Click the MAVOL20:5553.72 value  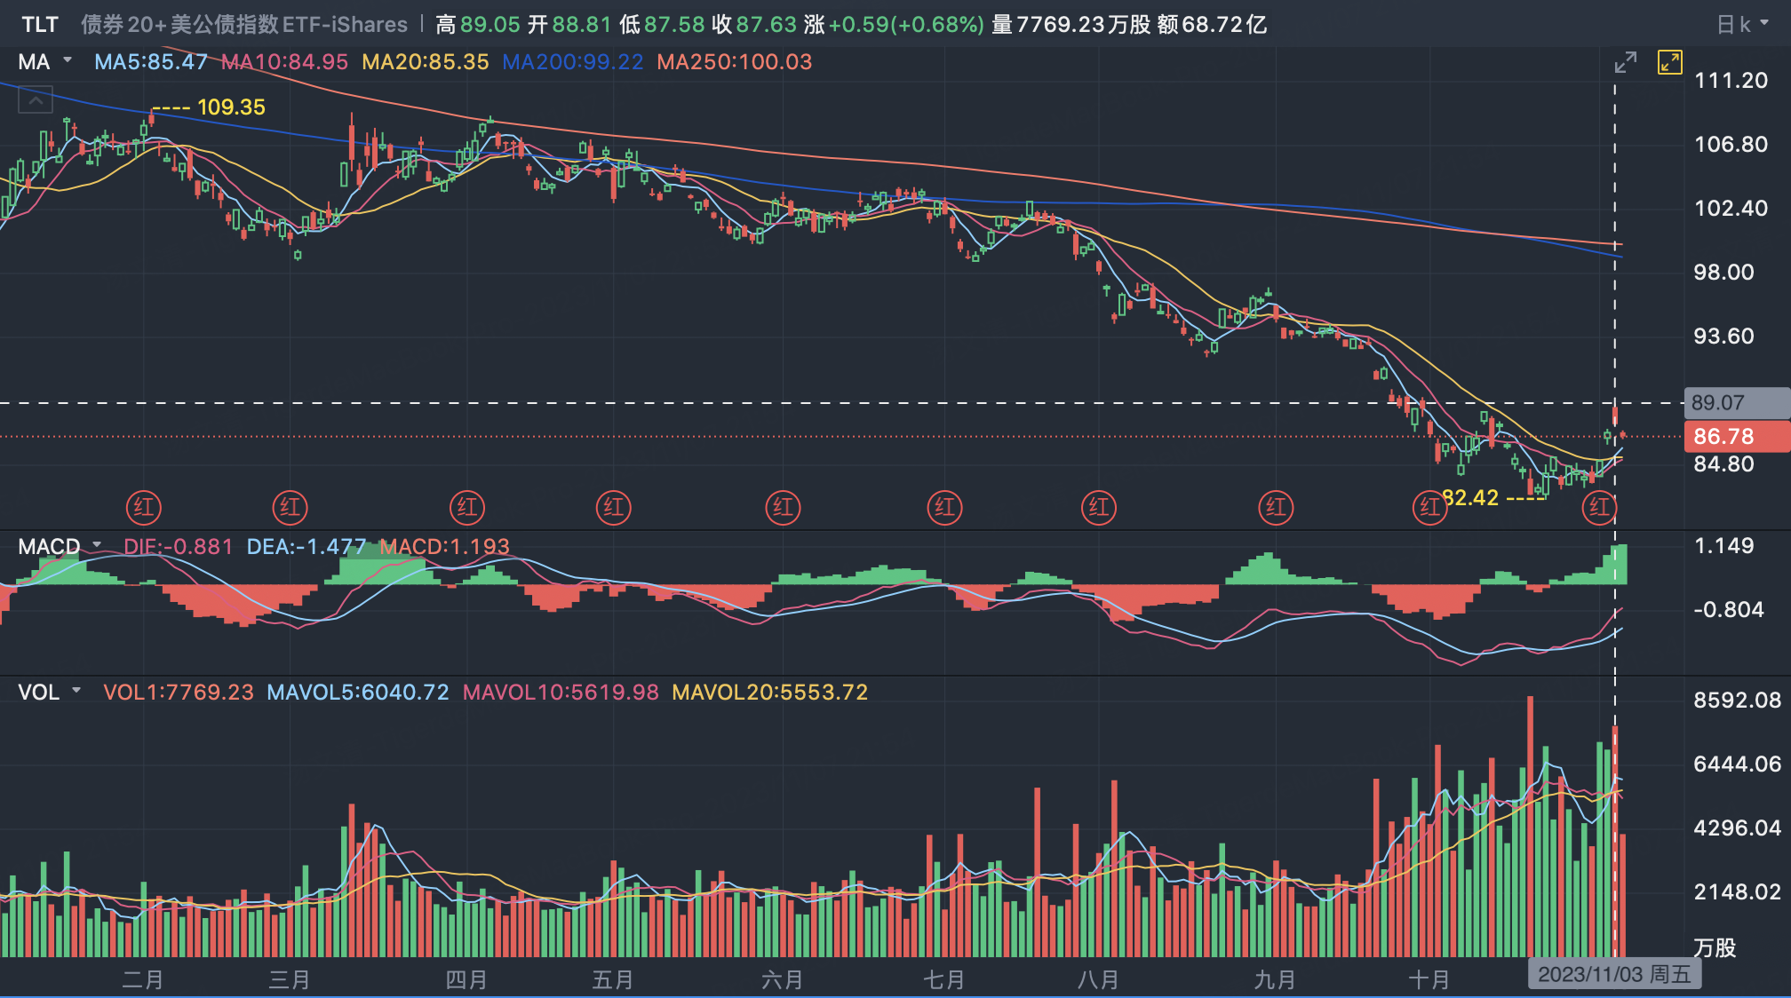(x=770, y=692)
